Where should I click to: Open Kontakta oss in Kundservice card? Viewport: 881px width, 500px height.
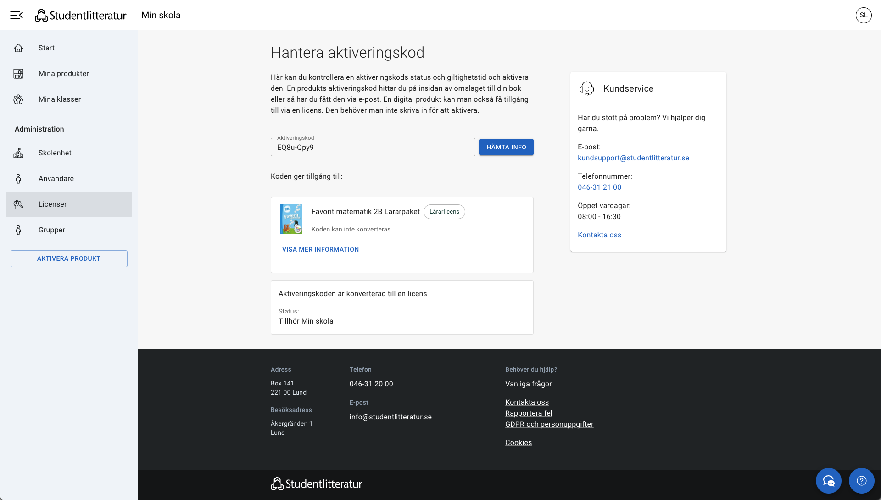coord(599,235)
